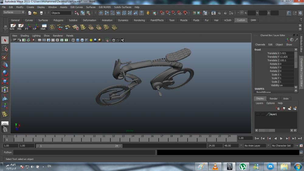Toggle the display type box of layer1
The height and width of the screenshot is (171, 304).
263,114
